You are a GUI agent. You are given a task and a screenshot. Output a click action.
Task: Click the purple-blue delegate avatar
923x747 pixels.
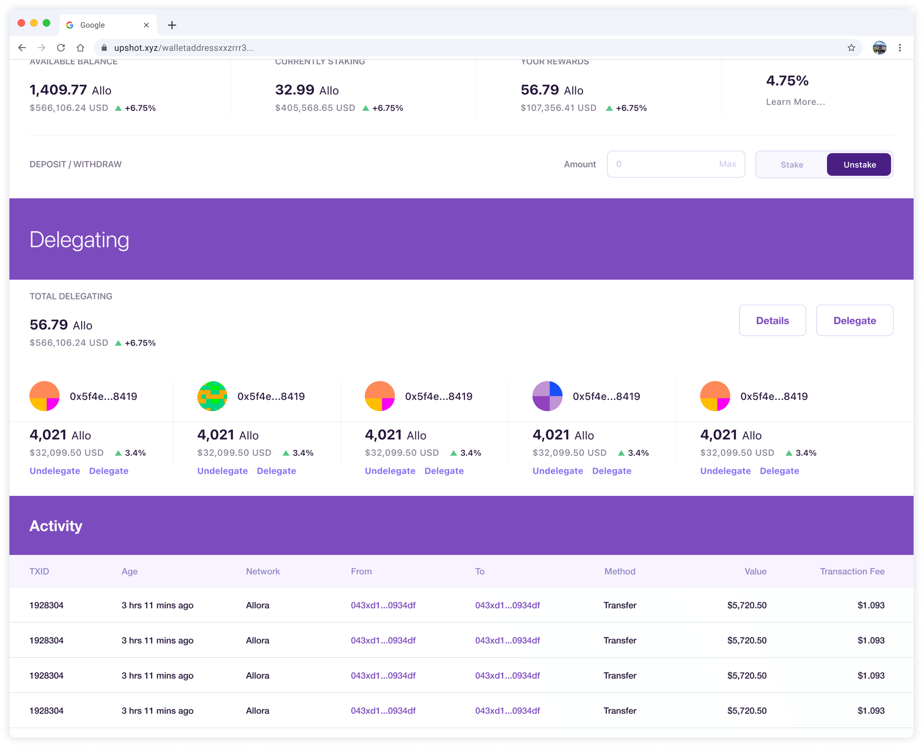tap(547, 396)
